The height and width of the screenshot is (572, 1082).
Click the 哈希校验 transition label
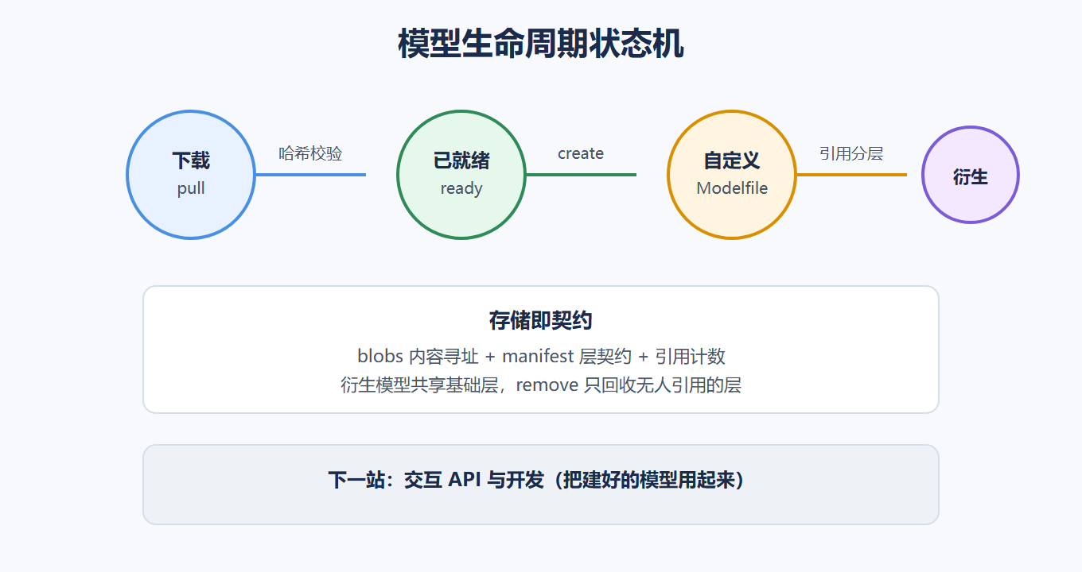(x=310, y=153)
